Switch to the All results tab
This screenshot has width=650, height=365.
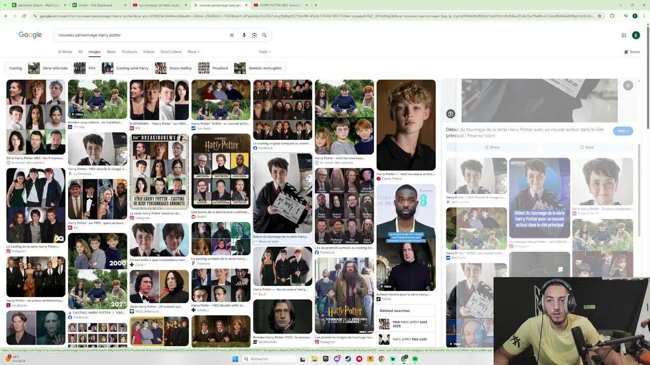click(80, 52)
